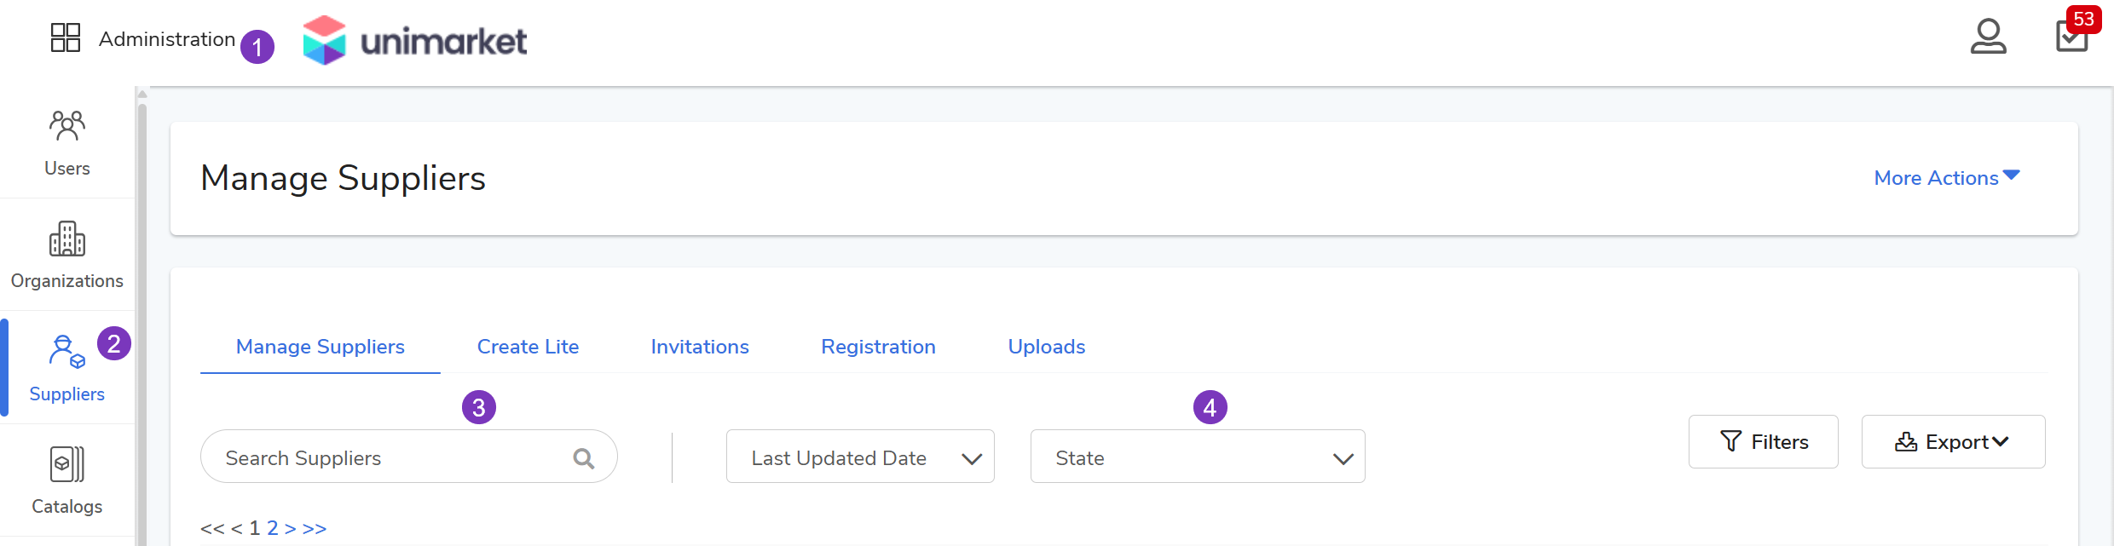Go to Users in the sidebar
Screen dimensions: 2114x546
click(x=66, y=143)
